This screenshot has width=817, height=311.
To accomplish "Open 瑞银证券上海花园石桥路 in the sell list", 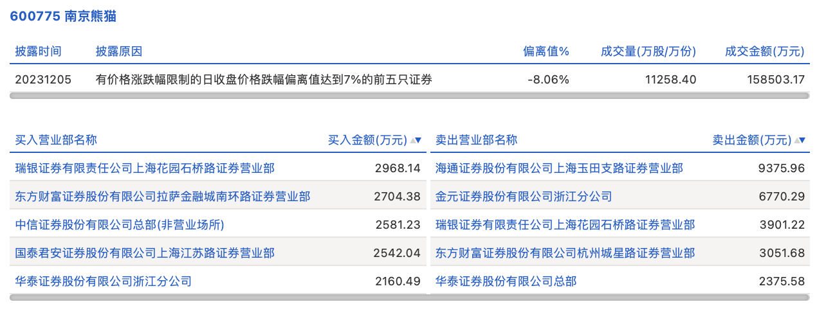I will [565, 225].
